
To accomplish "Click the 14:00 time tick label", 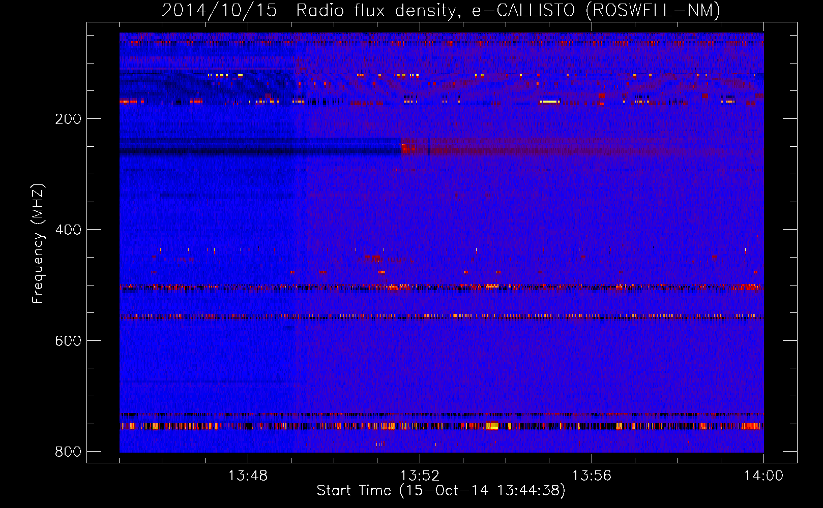I will point(763,476).
